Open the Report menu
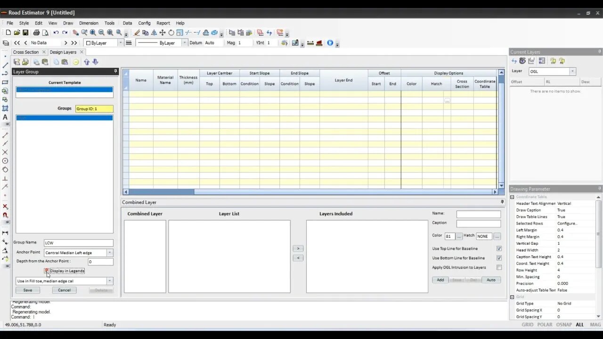The height and width of the screenshot is (339, 603). coord(163,23)
